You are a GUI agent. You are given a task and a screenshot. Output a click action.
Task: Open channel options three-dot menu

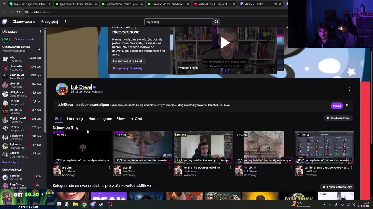pos(349,89)
